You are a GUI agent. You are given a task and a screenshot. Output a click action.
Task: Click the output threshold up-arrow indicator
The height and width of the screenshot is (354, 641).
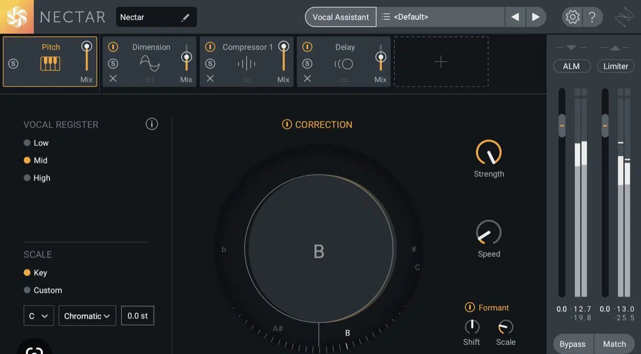615,48
